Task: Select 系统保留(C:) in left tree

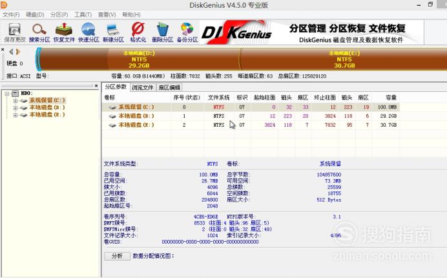Action: point(47,100)
